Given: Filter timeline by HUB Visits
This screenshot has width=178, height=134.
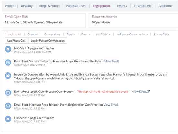Looking at the screenshot, I should (103, 34).
